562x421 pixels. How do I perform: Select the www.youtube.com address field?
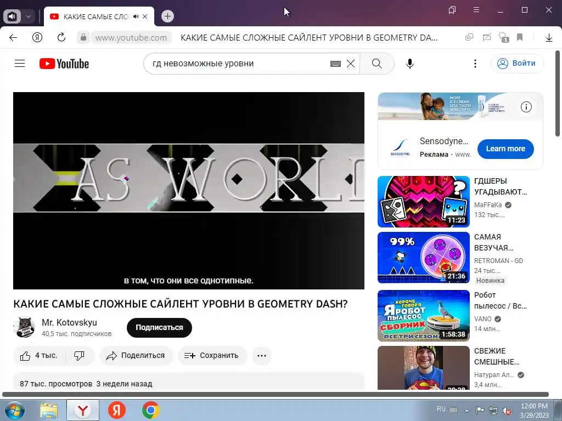point(131,38)
